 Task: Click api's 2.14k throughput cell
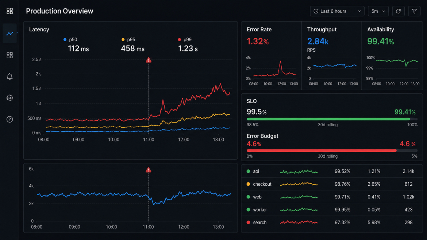point(408,171)
